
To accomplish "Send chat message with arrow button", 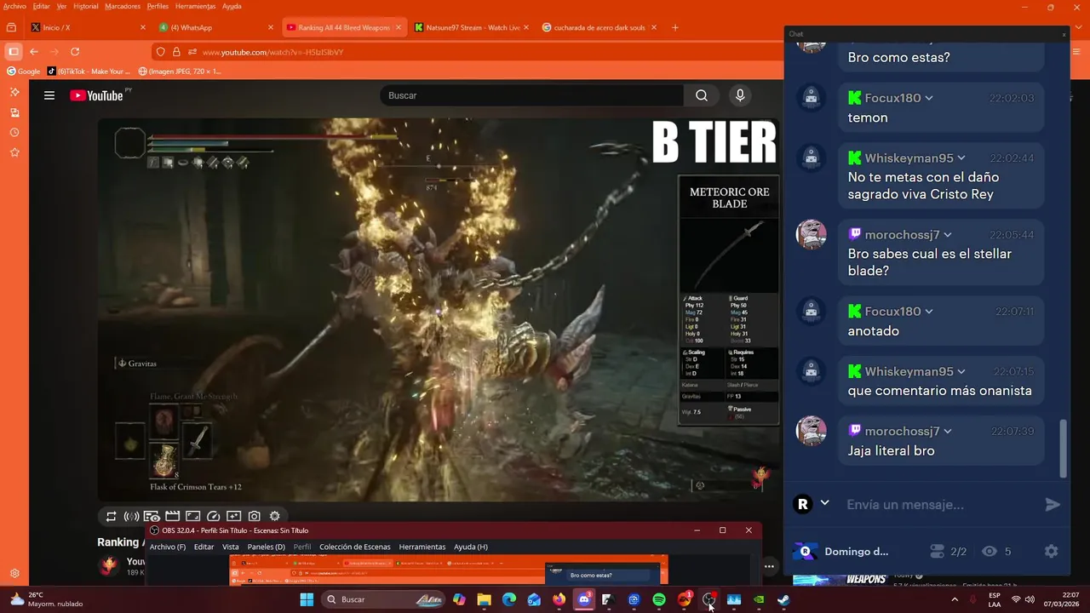I will coord(1053,505).
